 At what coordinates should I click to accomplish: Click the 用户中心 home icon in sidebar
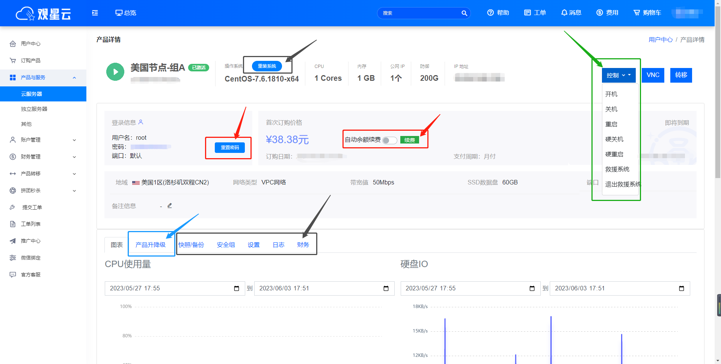pos(13,44)
